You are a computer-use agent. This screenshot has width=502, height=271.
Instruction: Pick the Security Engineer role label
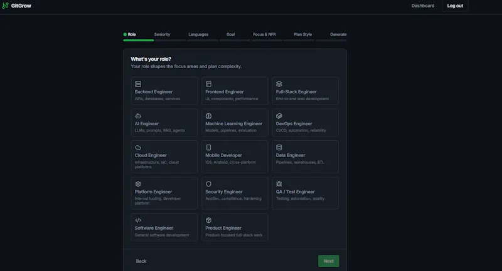[x=224, y=192]
